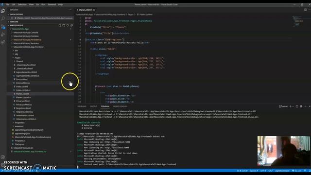Select the Terminal panel tab
Image resolution: width=311 pixels, height=175 pixels.
point(105,106)
